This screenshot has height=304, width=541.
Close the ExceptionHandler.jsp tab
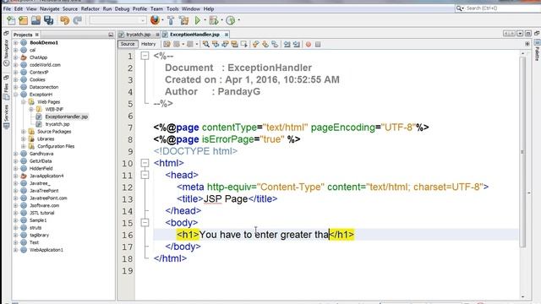(227, 35)
